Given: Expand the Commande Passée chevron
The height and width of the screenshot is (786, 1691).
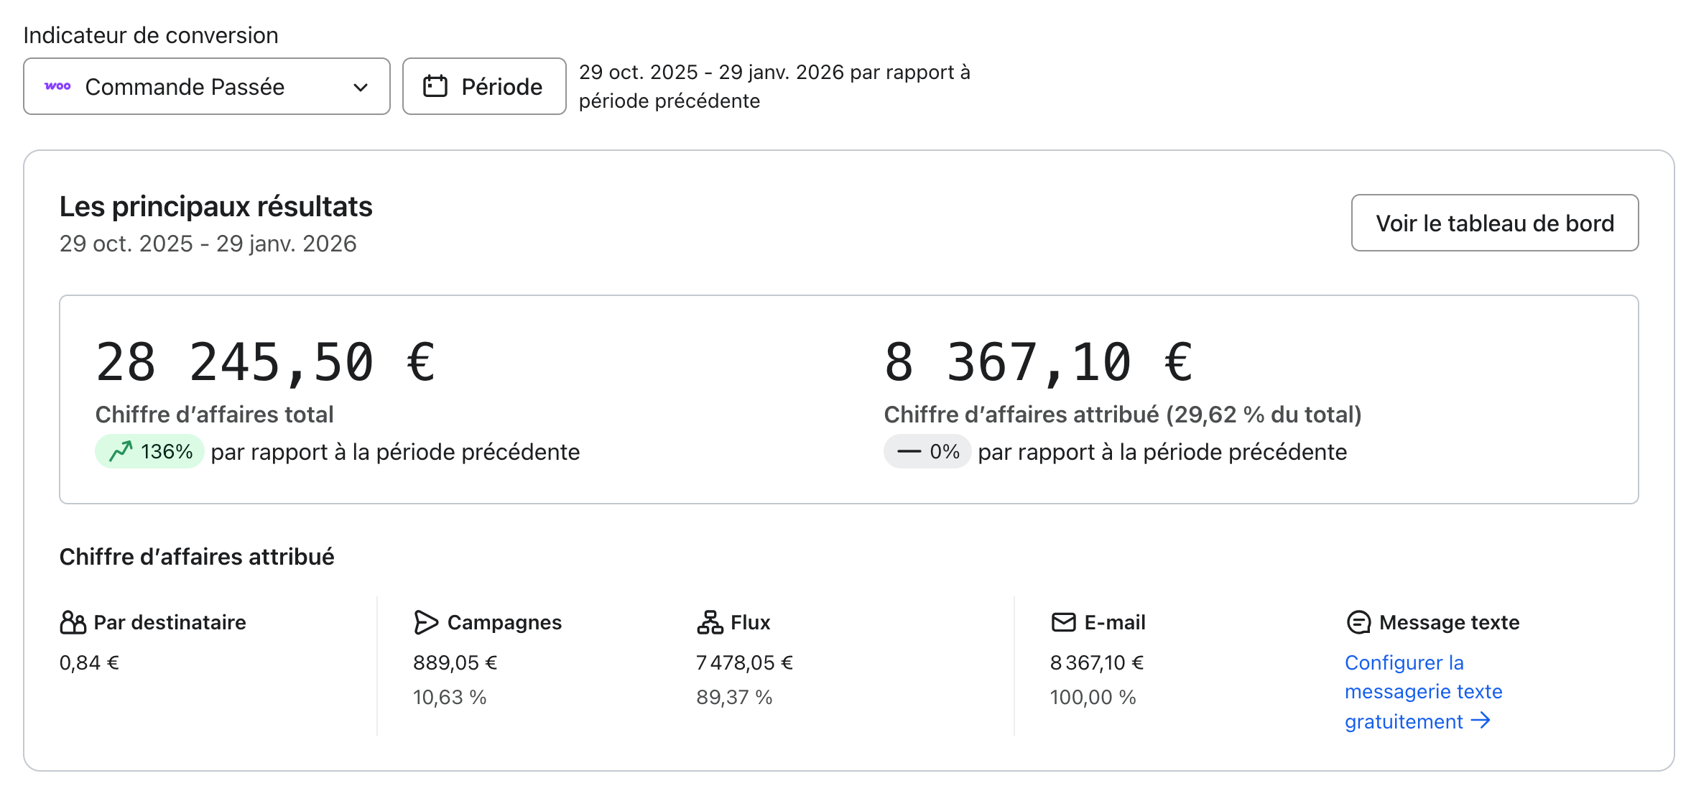Looking at the screenshot, I should (x=361, y=87).
